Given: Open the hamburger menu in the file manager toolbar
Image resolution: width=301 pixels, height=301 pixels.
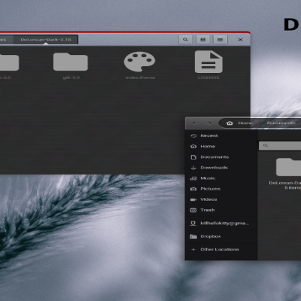Looking at the screenshot, I should [220, 40].
